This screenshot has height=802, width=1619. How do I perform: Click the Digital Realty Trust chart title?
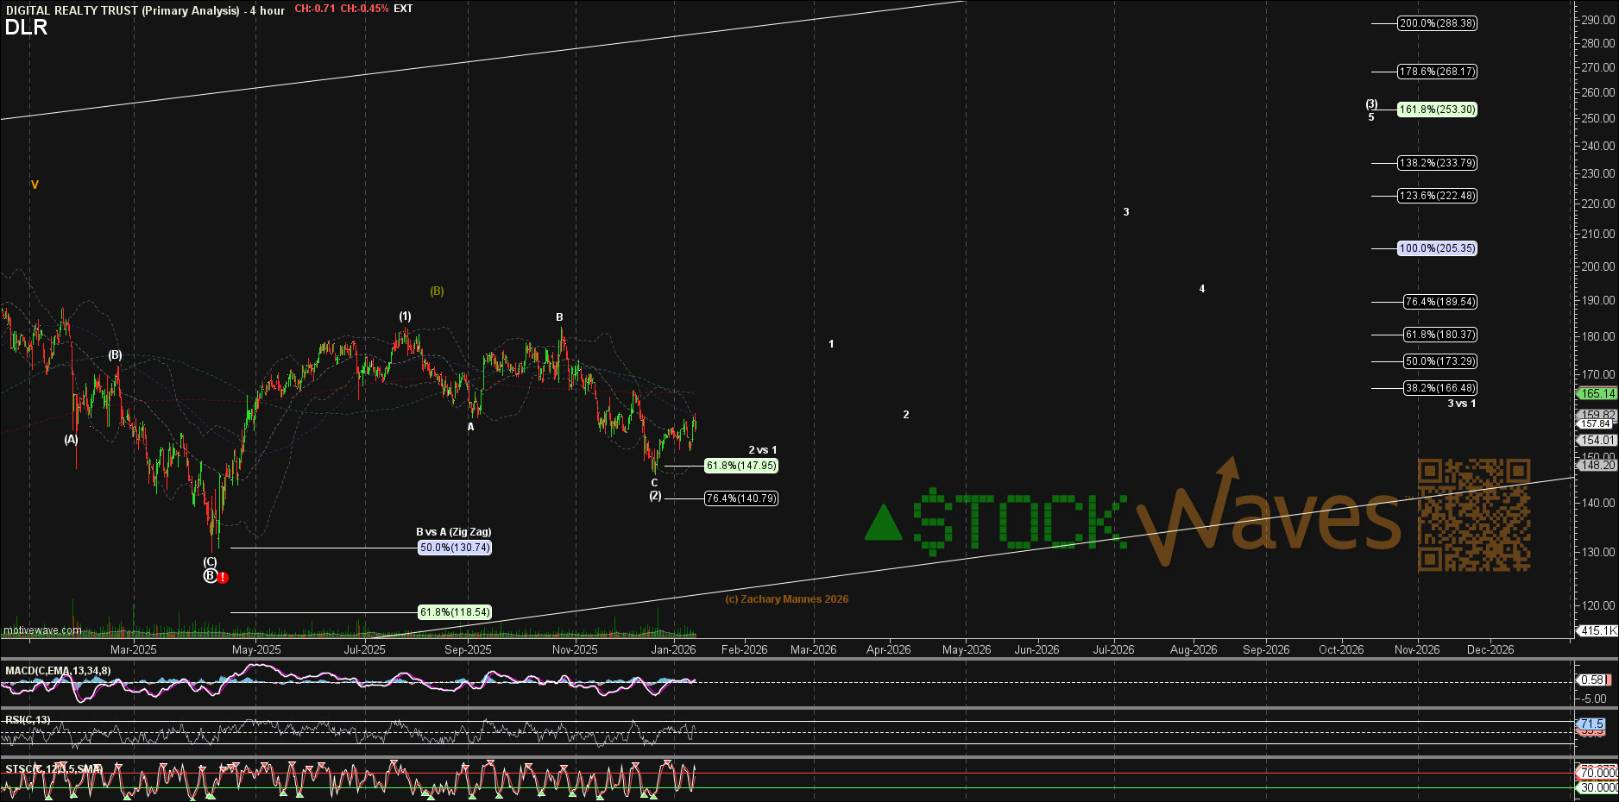[123, 10]
